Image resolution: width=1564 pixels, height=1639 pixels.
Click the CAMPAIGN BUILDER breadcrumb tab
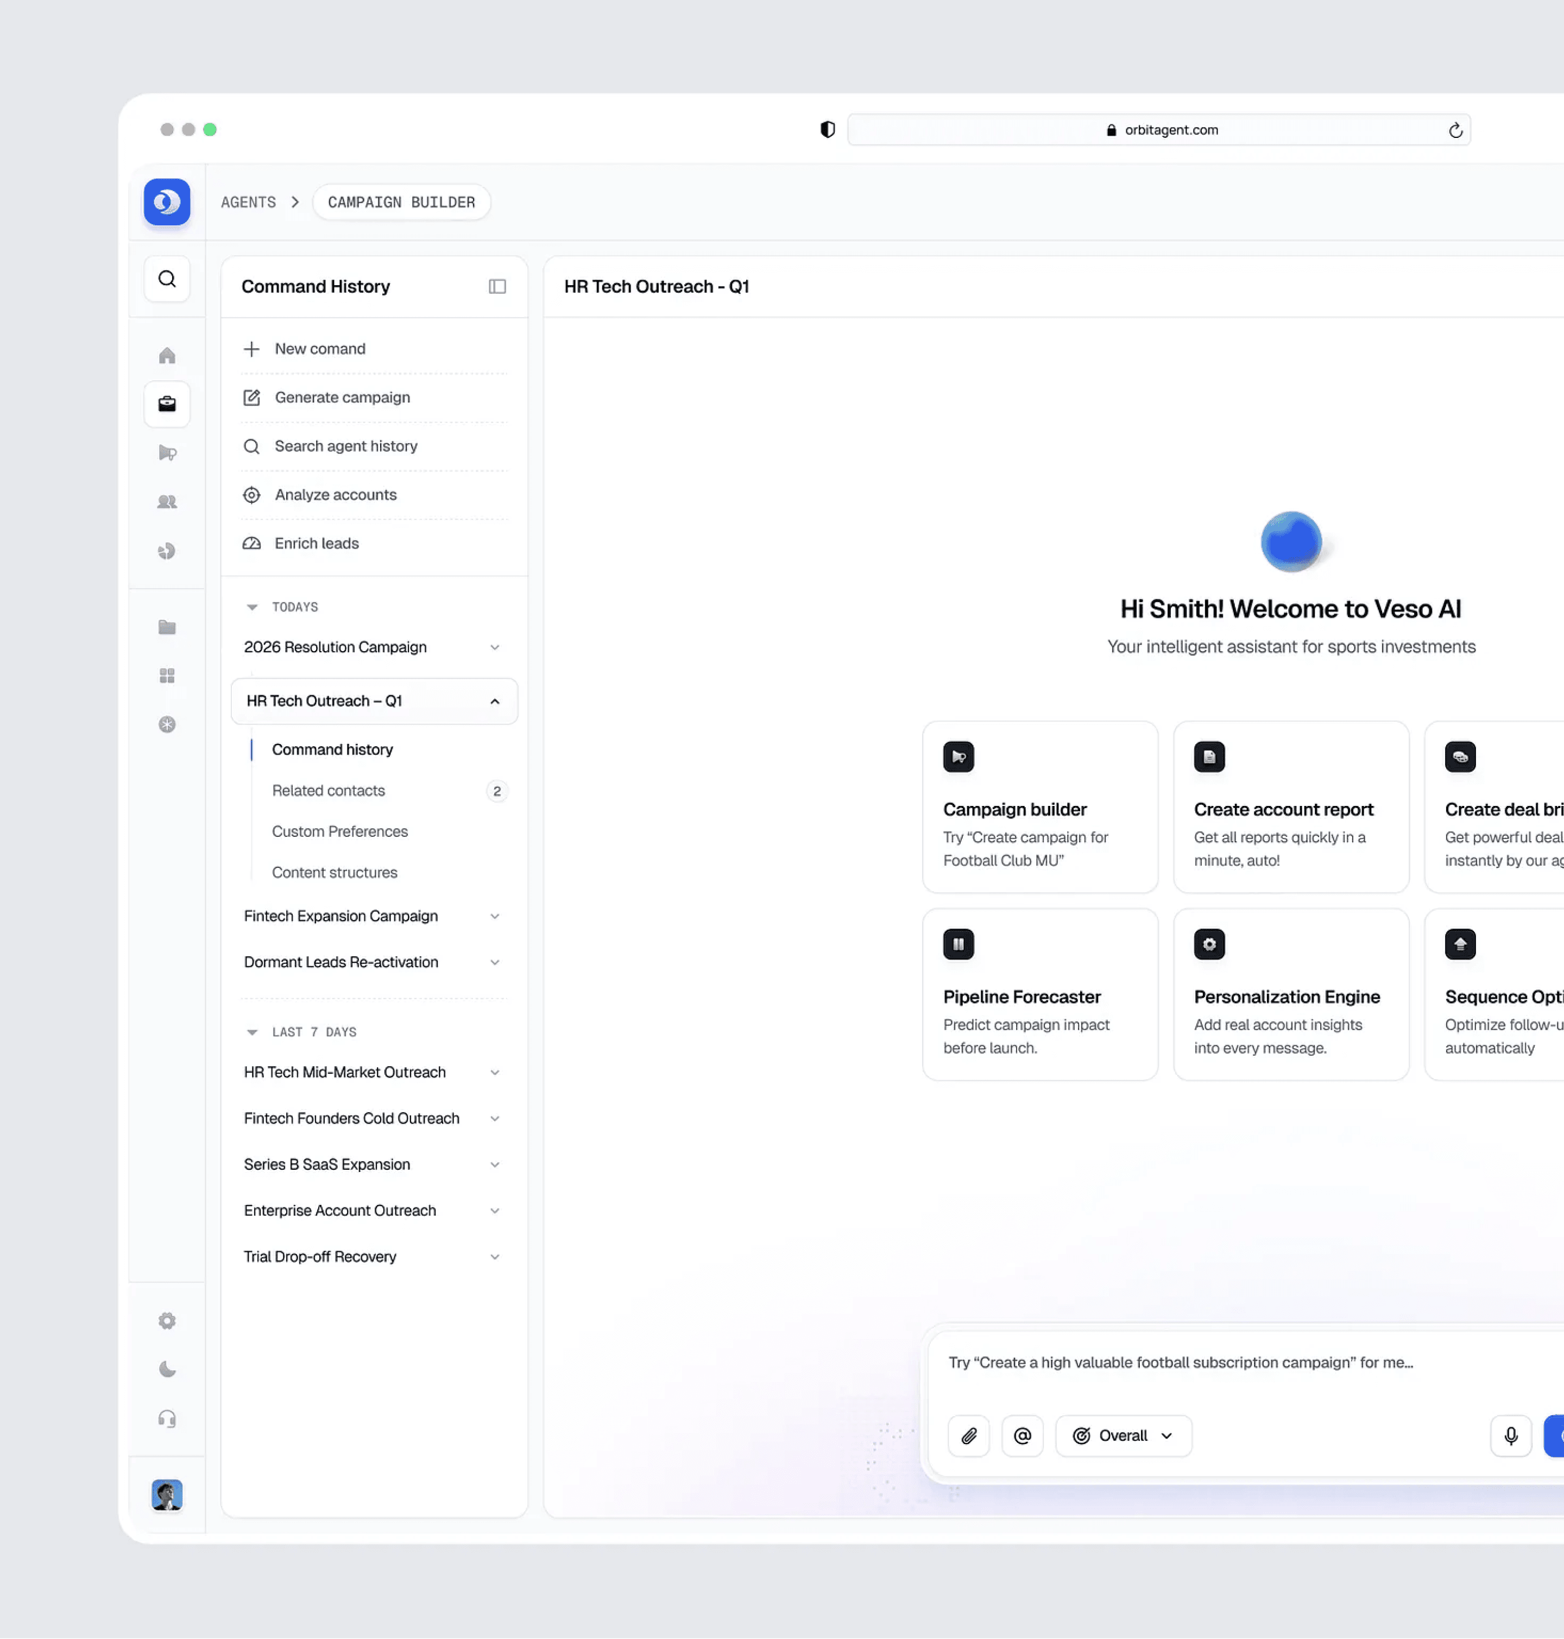[402, 201]
